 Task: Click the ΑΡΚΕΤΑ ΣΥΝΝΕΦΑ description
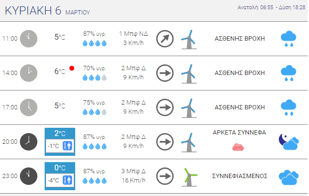click(239, 132)
